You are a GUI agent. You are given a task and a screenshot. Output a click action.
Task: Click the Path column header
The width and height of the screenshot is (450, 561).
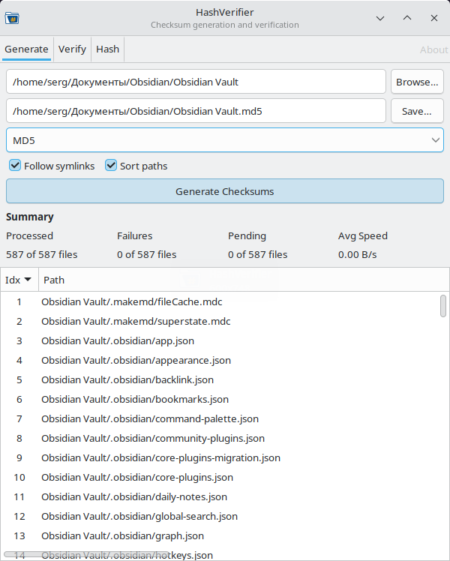pos(244,280)
